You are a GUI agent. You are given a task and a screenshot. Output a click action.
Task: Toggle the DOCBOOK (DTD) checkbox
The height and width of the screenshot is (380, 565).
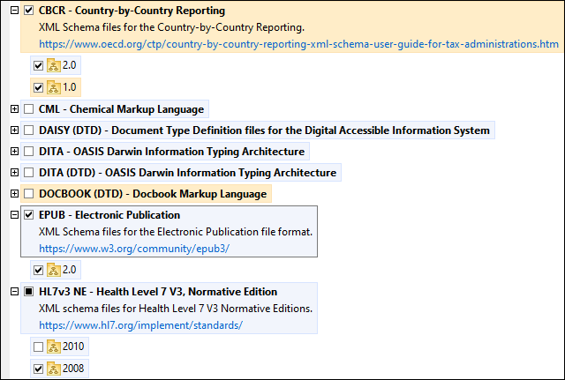click(x=29, y=194)
